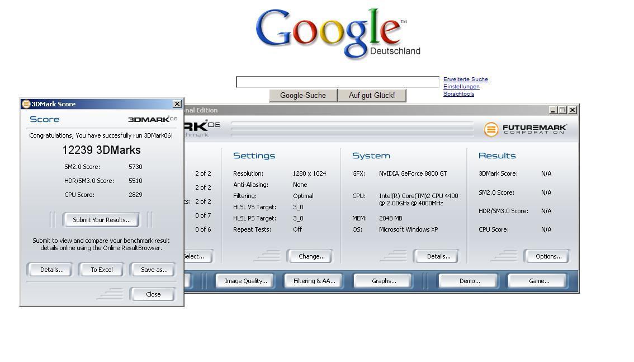Launch the Demo... button
Screen dimensions: 634x362
[470, 281]
